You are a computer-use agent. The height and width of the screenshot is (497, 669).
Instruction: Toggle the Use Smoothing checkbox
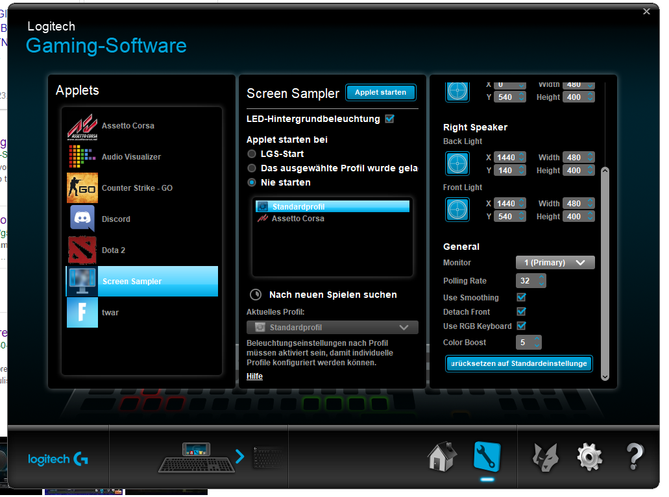[x=521, y=297]
